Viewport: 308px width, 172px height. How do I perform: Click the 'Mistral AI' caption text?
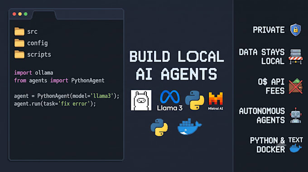coord(216,108)
